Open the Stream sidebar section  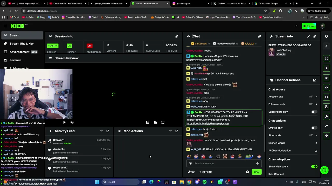point(22,35)
